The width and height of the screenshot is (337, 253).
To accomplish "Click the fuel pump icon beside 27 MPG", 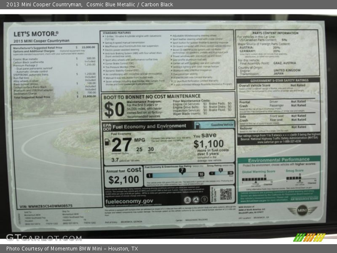I will pyautogui.click(x=107, y=142).
